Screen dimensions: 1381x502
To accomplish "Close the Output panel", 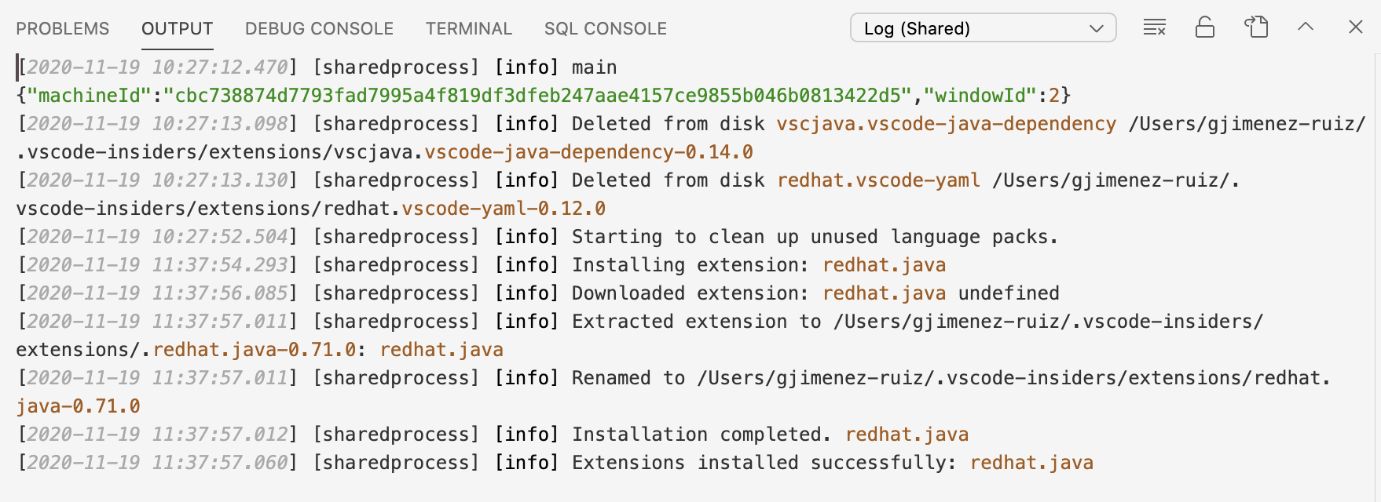I will click(x=1356, y=27).
